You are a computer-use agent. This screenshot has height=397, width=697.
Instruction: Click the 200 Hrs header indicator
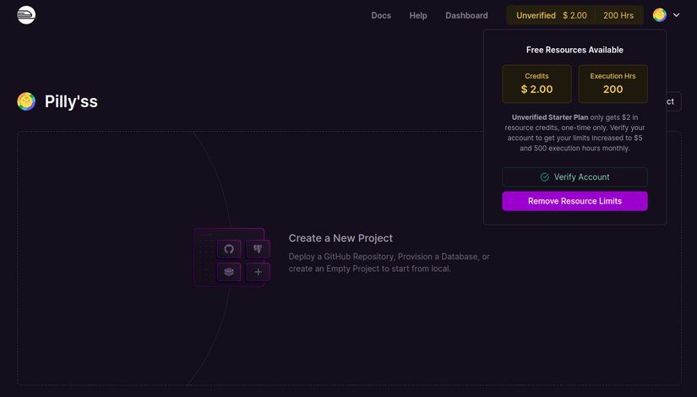point(618,15)
